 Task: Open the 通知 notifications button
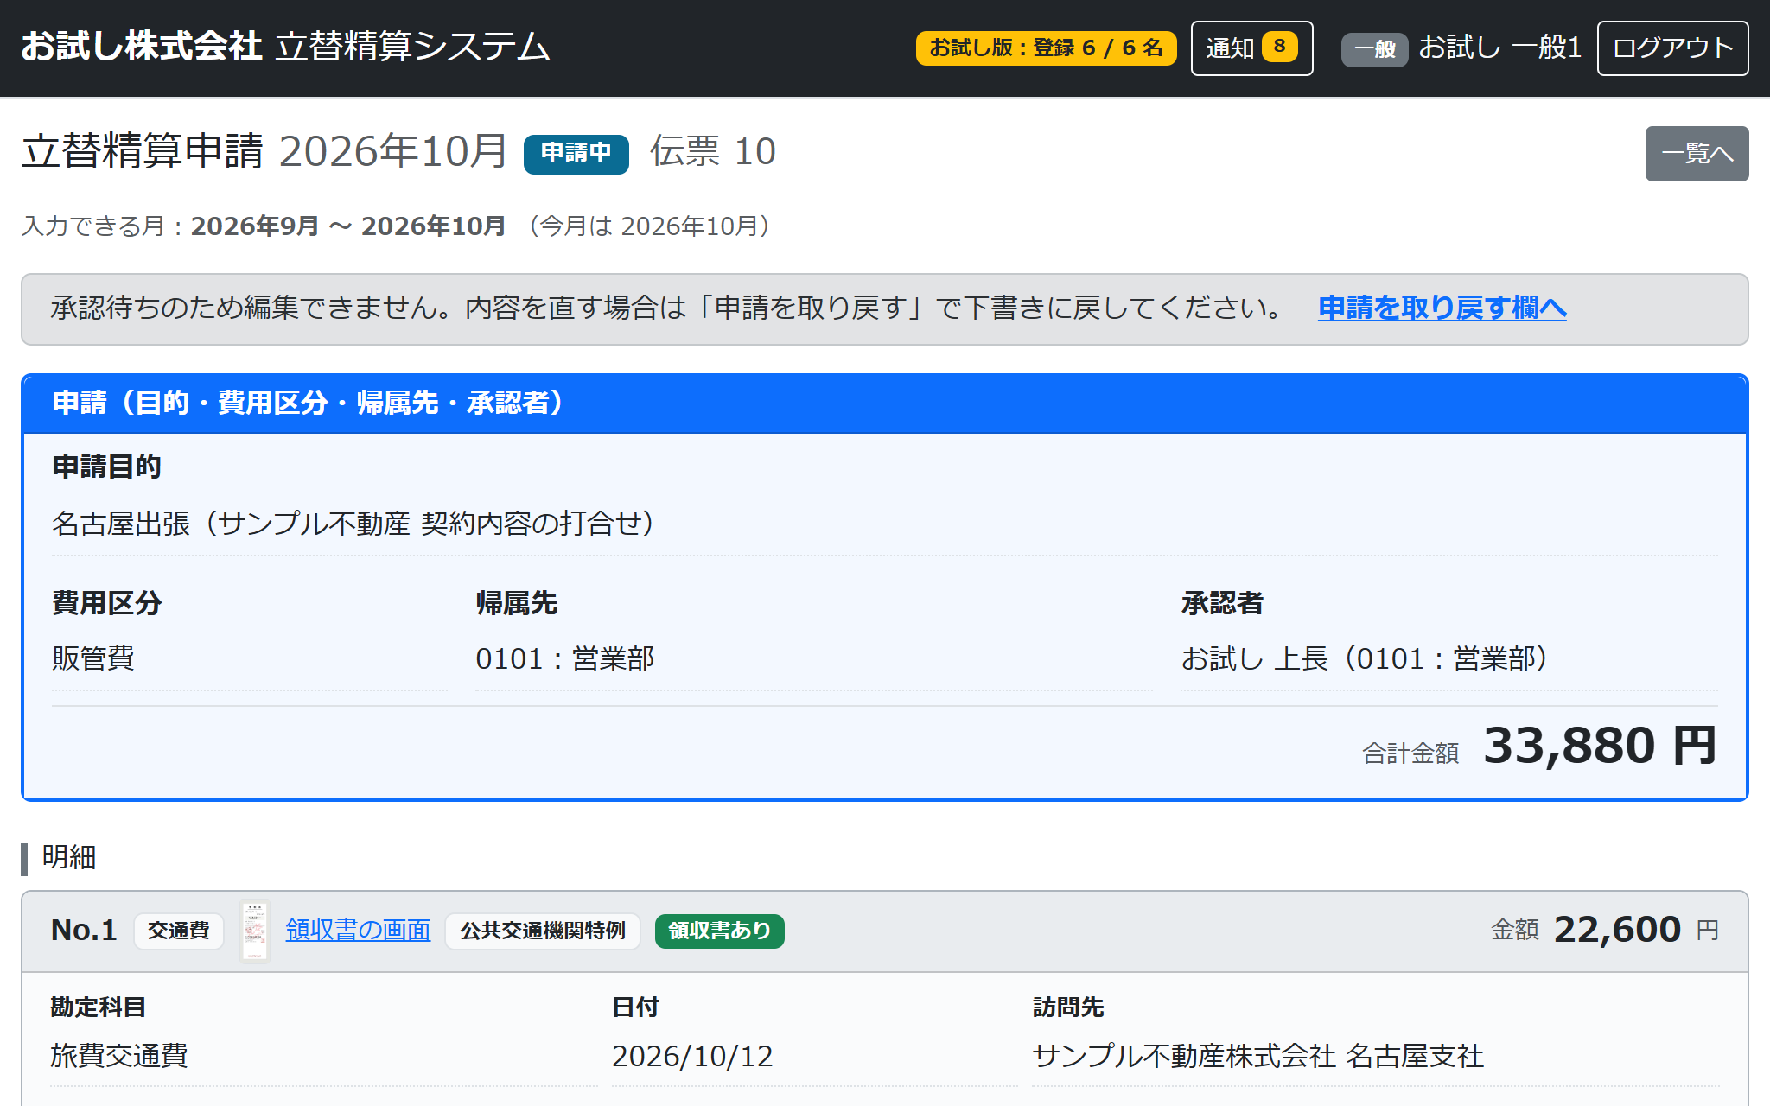pyautogui.click(x=1251, y=48)
